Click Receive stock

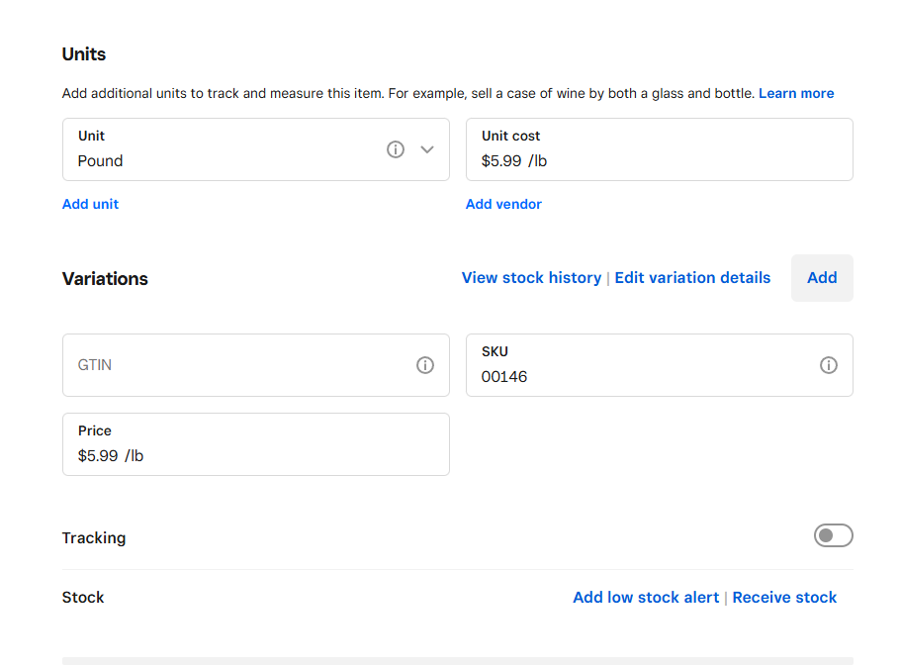784,597
